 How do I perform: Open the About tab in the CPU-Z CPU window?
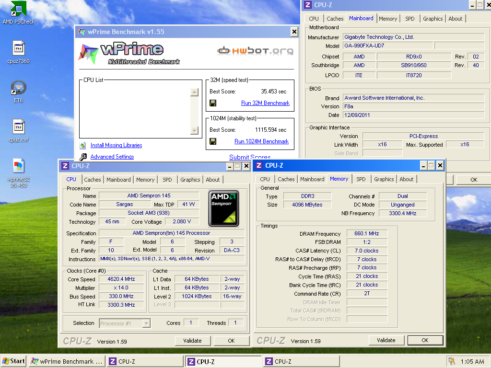coord(212,180)
